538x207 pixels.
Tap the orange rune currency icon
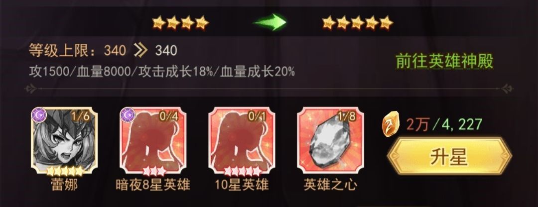pos(391,124)
